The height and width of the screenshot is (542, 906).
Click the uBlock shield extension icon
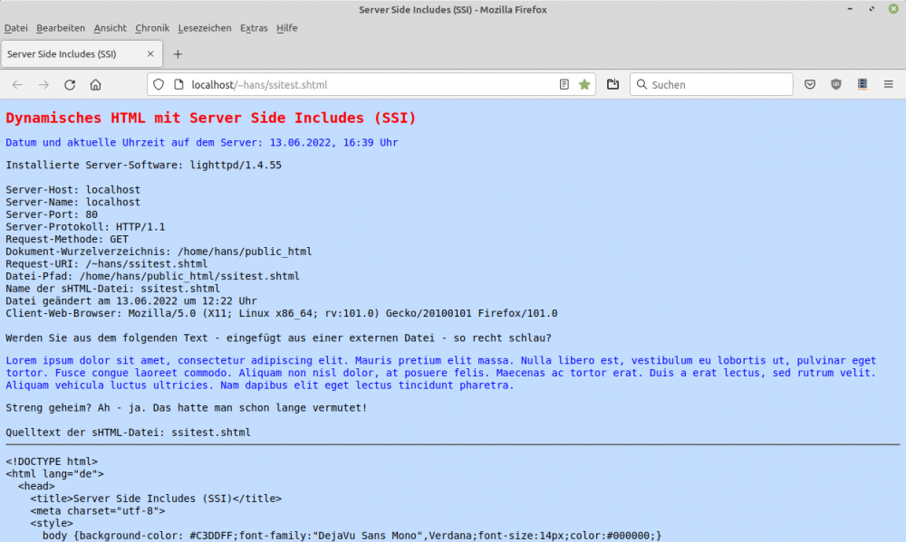tap(835, 84)
